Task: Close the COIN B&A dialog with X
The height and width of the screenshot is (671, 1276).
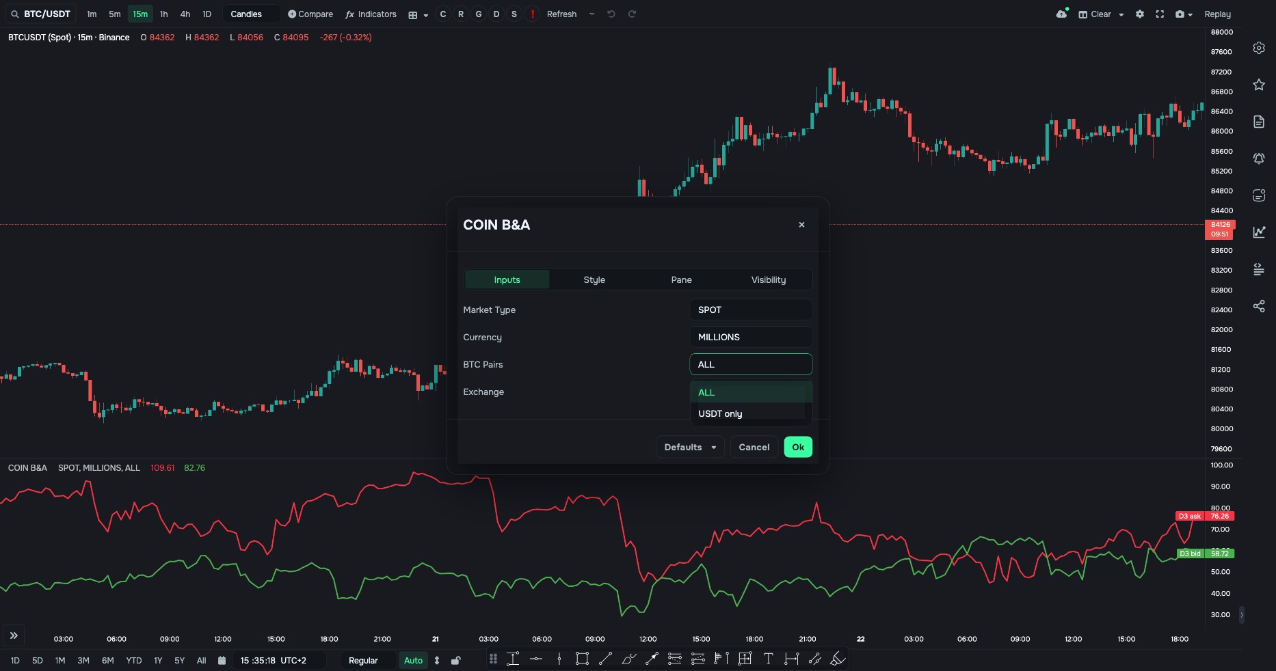Action: (801, 225)
